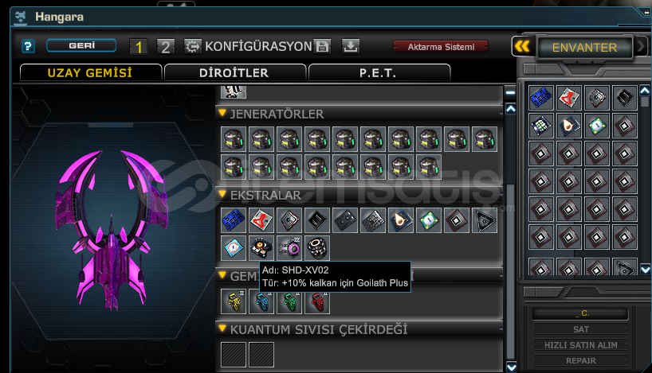
Task: Click the download arrow icon beside Konfigürasyon
Action: tap(351, 46)
